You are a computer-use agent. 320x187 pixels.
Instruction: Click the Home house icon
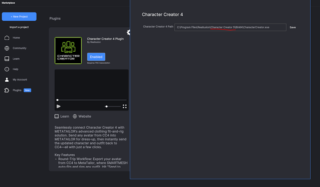click(x=7, y=37)
